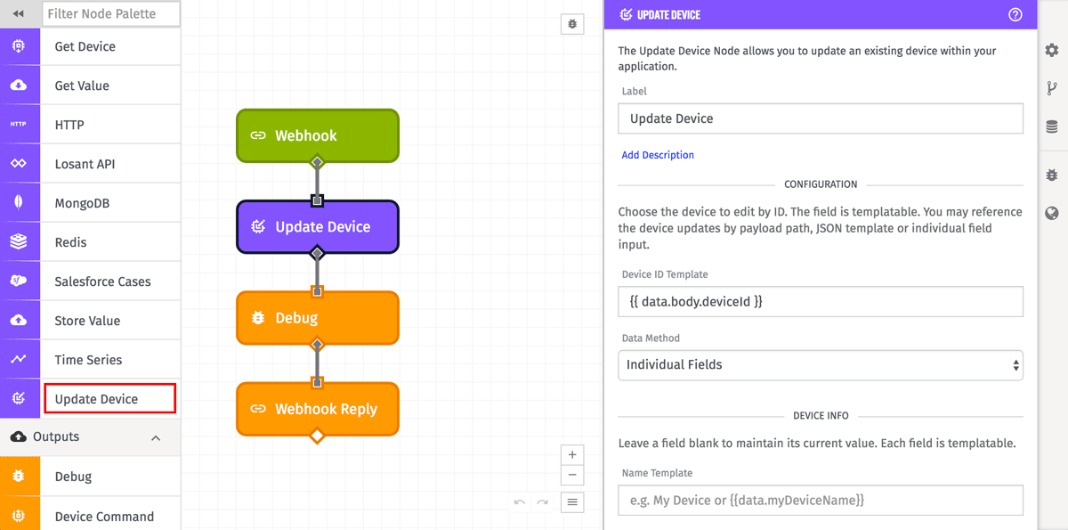The height and width of the screenshot is (530, 1068).
Task: Click the Debug bug icon in palette
Action: pyautogui.click(x=19, y=477)
